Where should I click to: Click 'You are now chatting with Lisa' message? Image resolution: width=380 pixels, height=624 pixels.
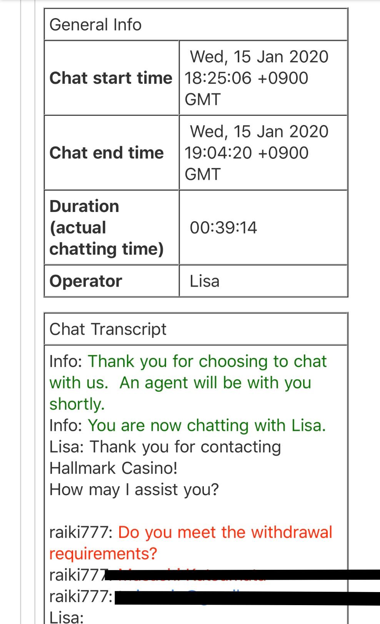point(207,425)
